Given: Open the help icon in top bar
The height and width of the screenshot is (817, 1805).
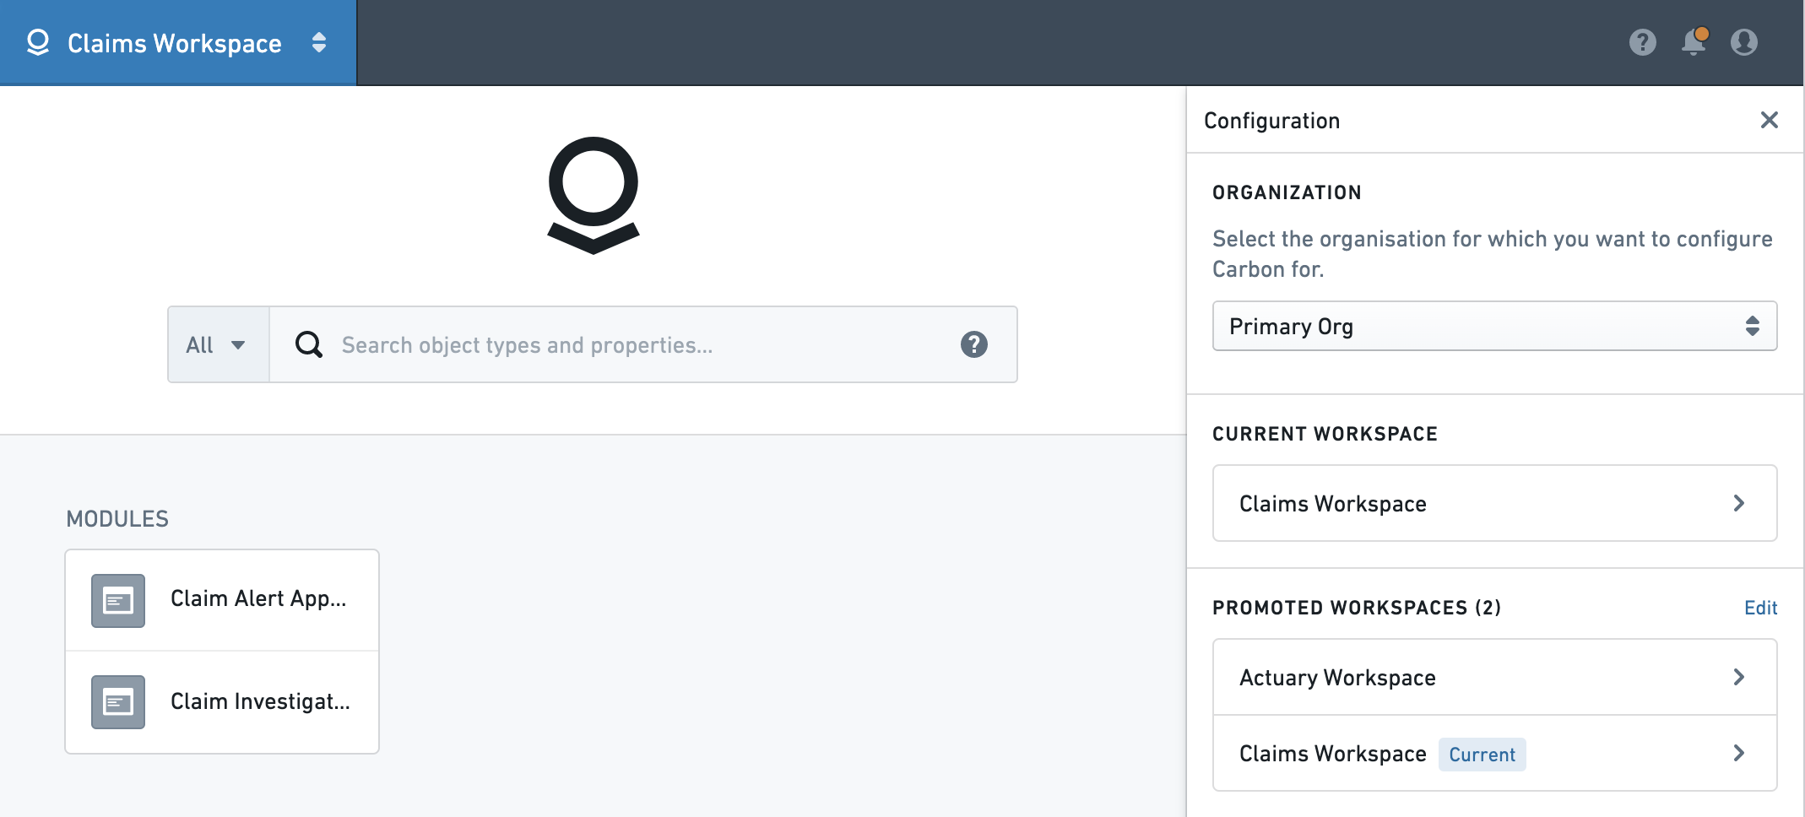Looking at the screenshot, I should tap(1642, 42).
